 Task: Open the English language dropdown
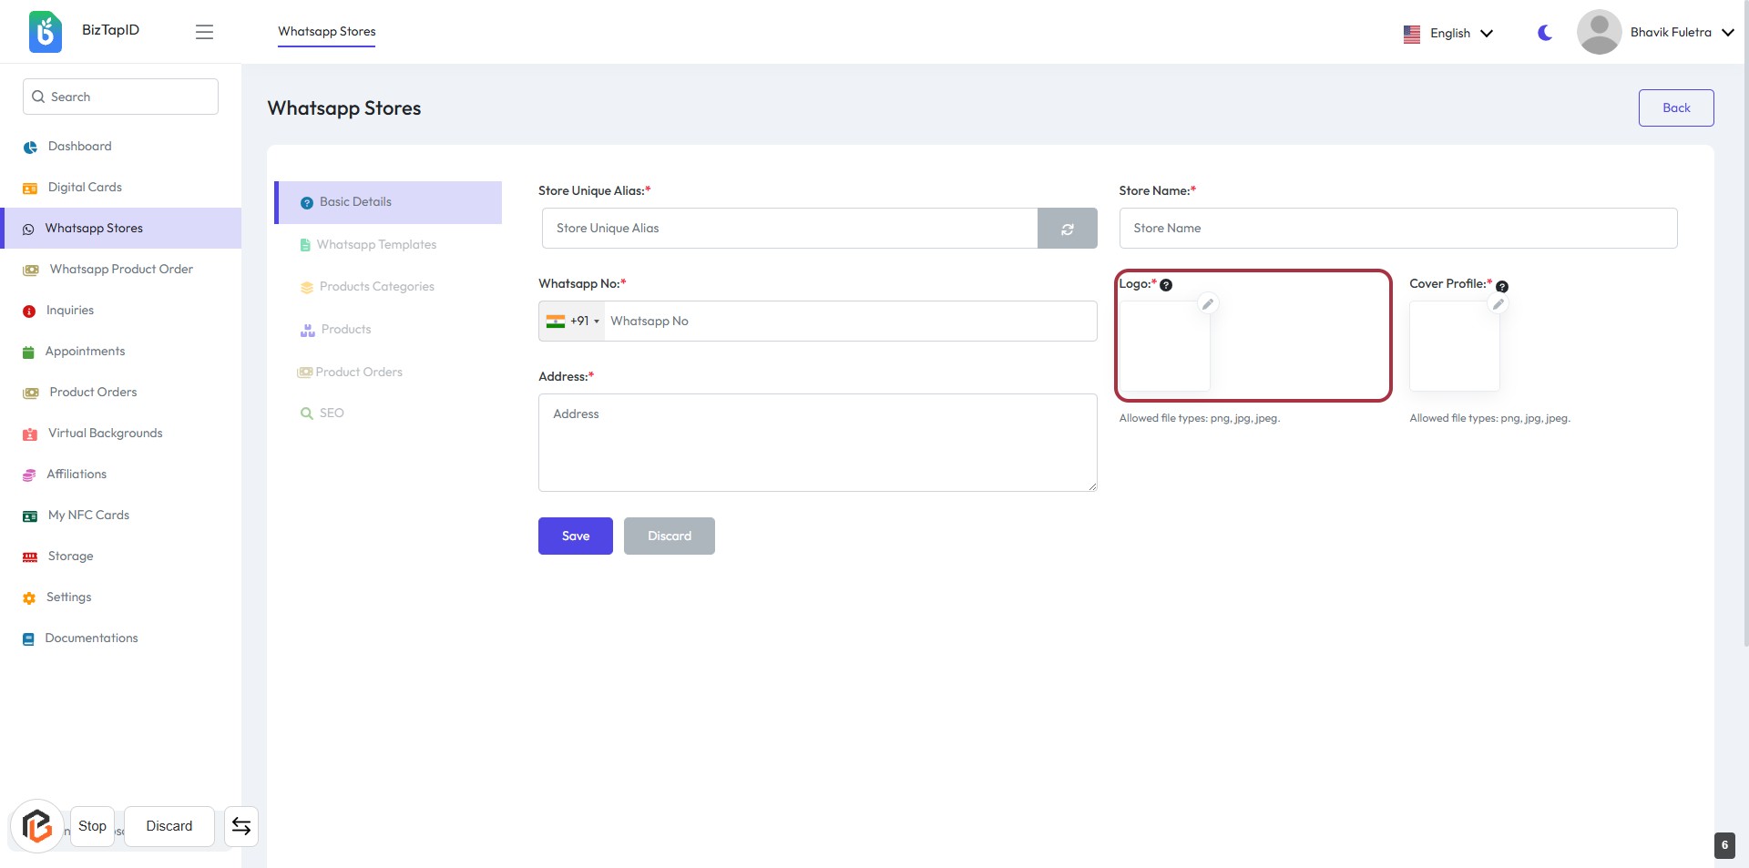(1448, 33)
